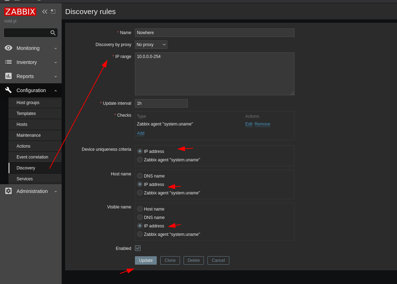Open Templates submenu item
397x284 pixels.
coord(35,114)
